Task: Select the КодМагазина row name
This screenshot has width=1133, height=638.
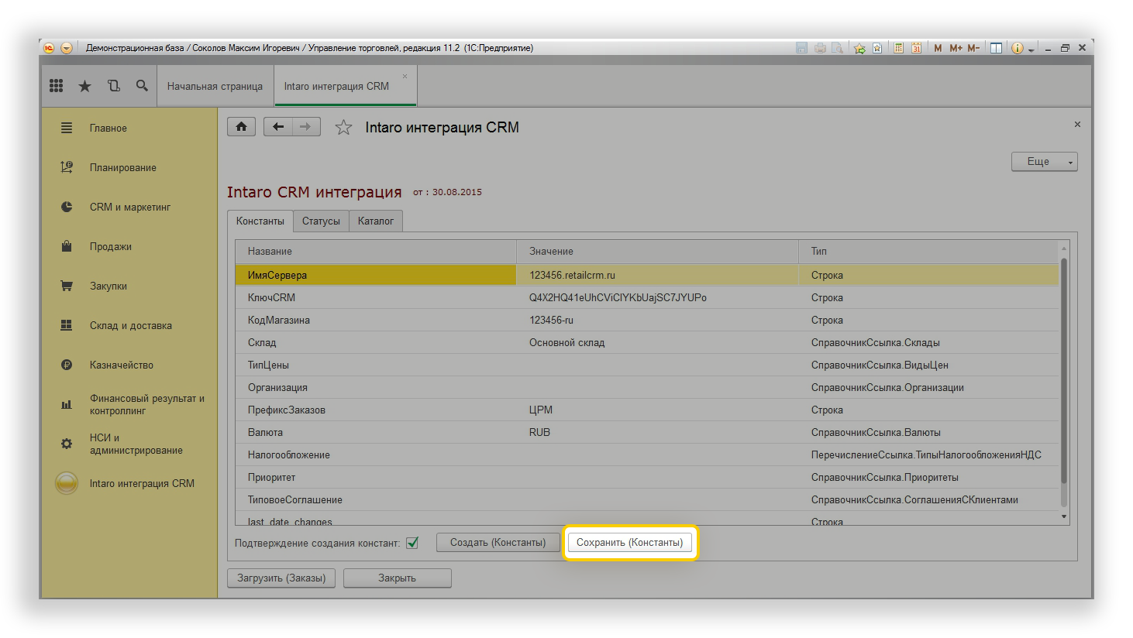Action: pos(279,320)
